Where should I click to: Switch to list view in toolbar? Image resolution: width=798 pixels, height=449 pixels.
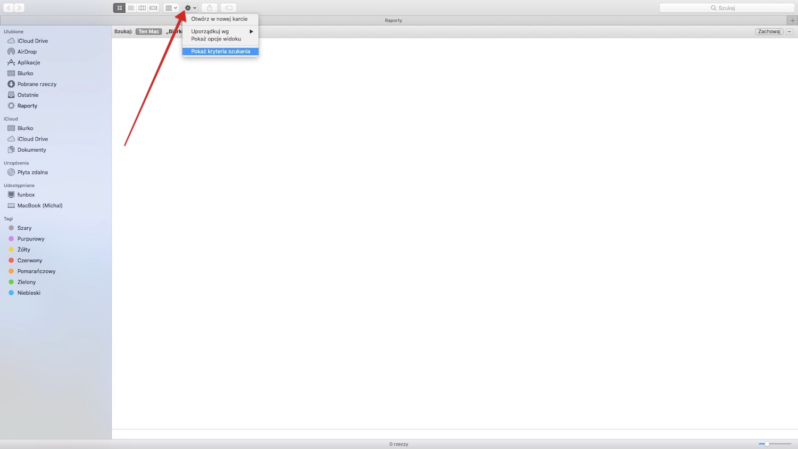coord(131,8)
